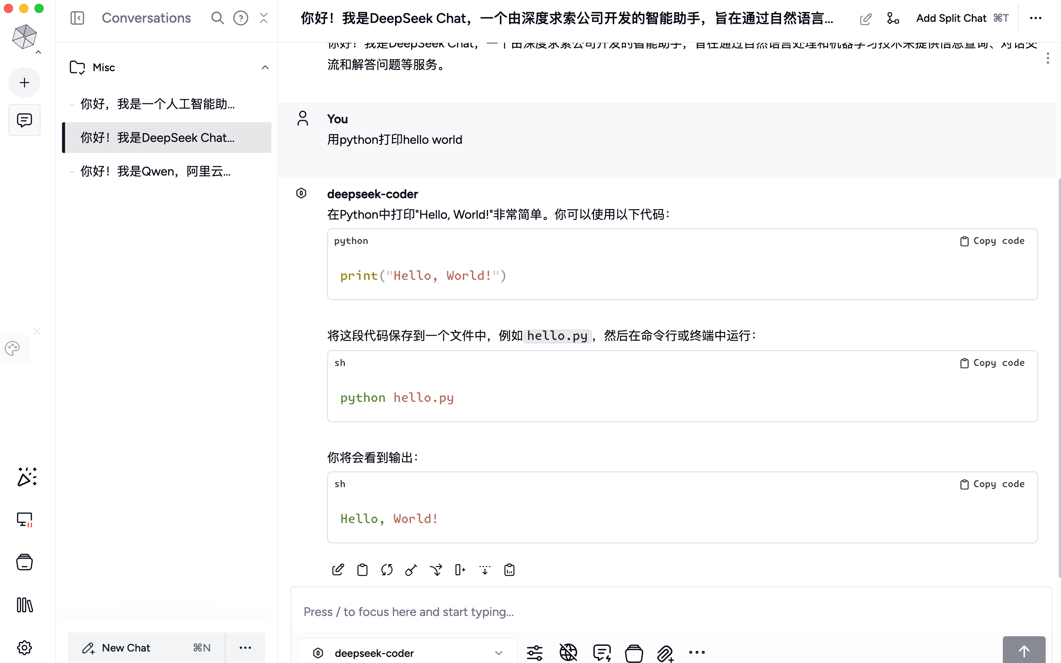Edit the chat title with pencil icon

(865, 18)
